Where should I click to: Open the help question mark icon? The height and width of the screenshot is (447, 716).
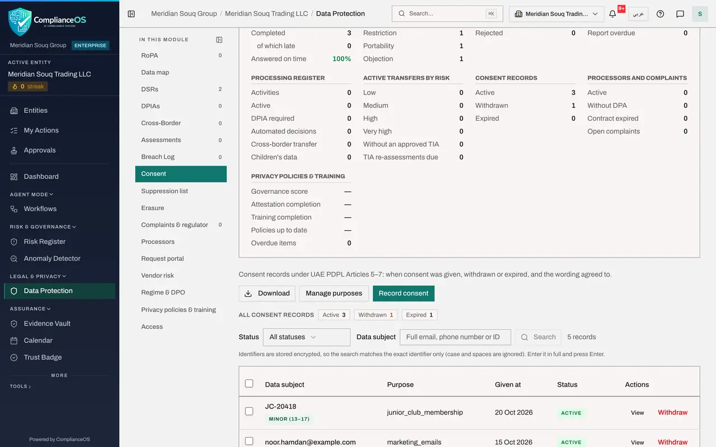pos(660,13)
